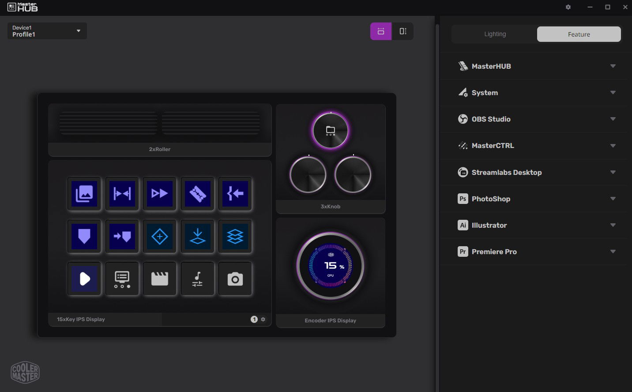Expand the PhotoShop feature list
The height and width of the screenshot is (392, 632).
coord(613,199)
